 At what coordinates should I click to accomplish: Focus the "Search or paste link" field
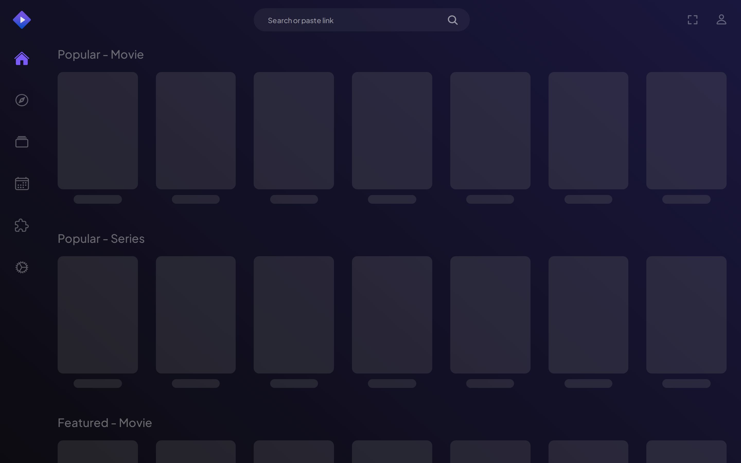(x=361, y=20)
